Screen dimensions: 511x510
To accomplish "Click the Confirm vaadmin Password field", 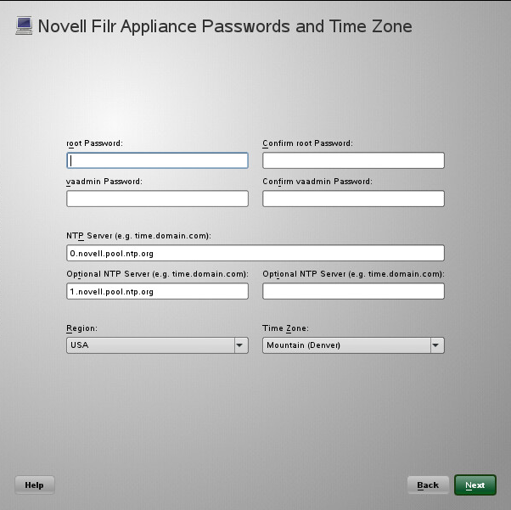I will [x=353, y=199].
